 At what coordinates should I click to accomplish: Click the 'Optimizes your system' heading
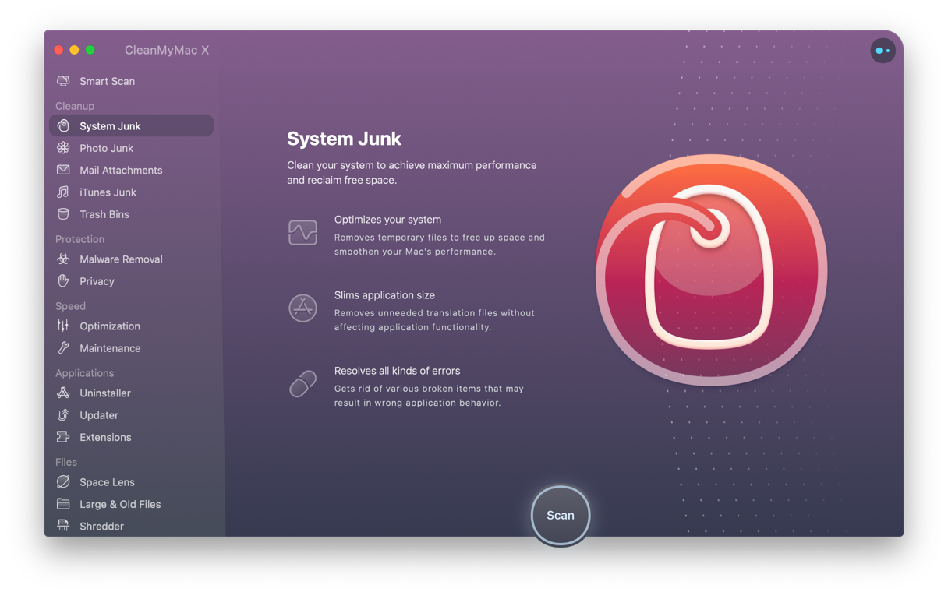(387, 220)
